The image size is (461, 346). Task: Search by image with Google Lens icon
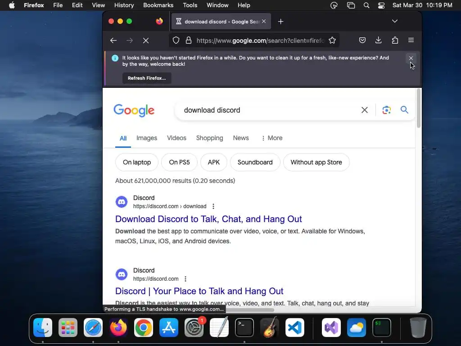click(x=387, y=110)
